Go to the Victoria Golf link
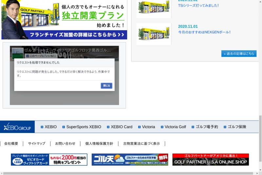The width and height of the screenshot is (262, 175). [x=175, y=127]
